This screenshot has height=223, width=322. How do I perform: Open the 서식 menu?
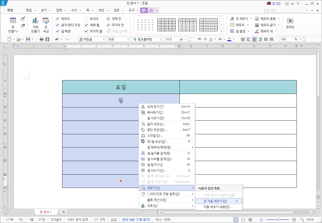pyautogui.click(x=74, y=10)
